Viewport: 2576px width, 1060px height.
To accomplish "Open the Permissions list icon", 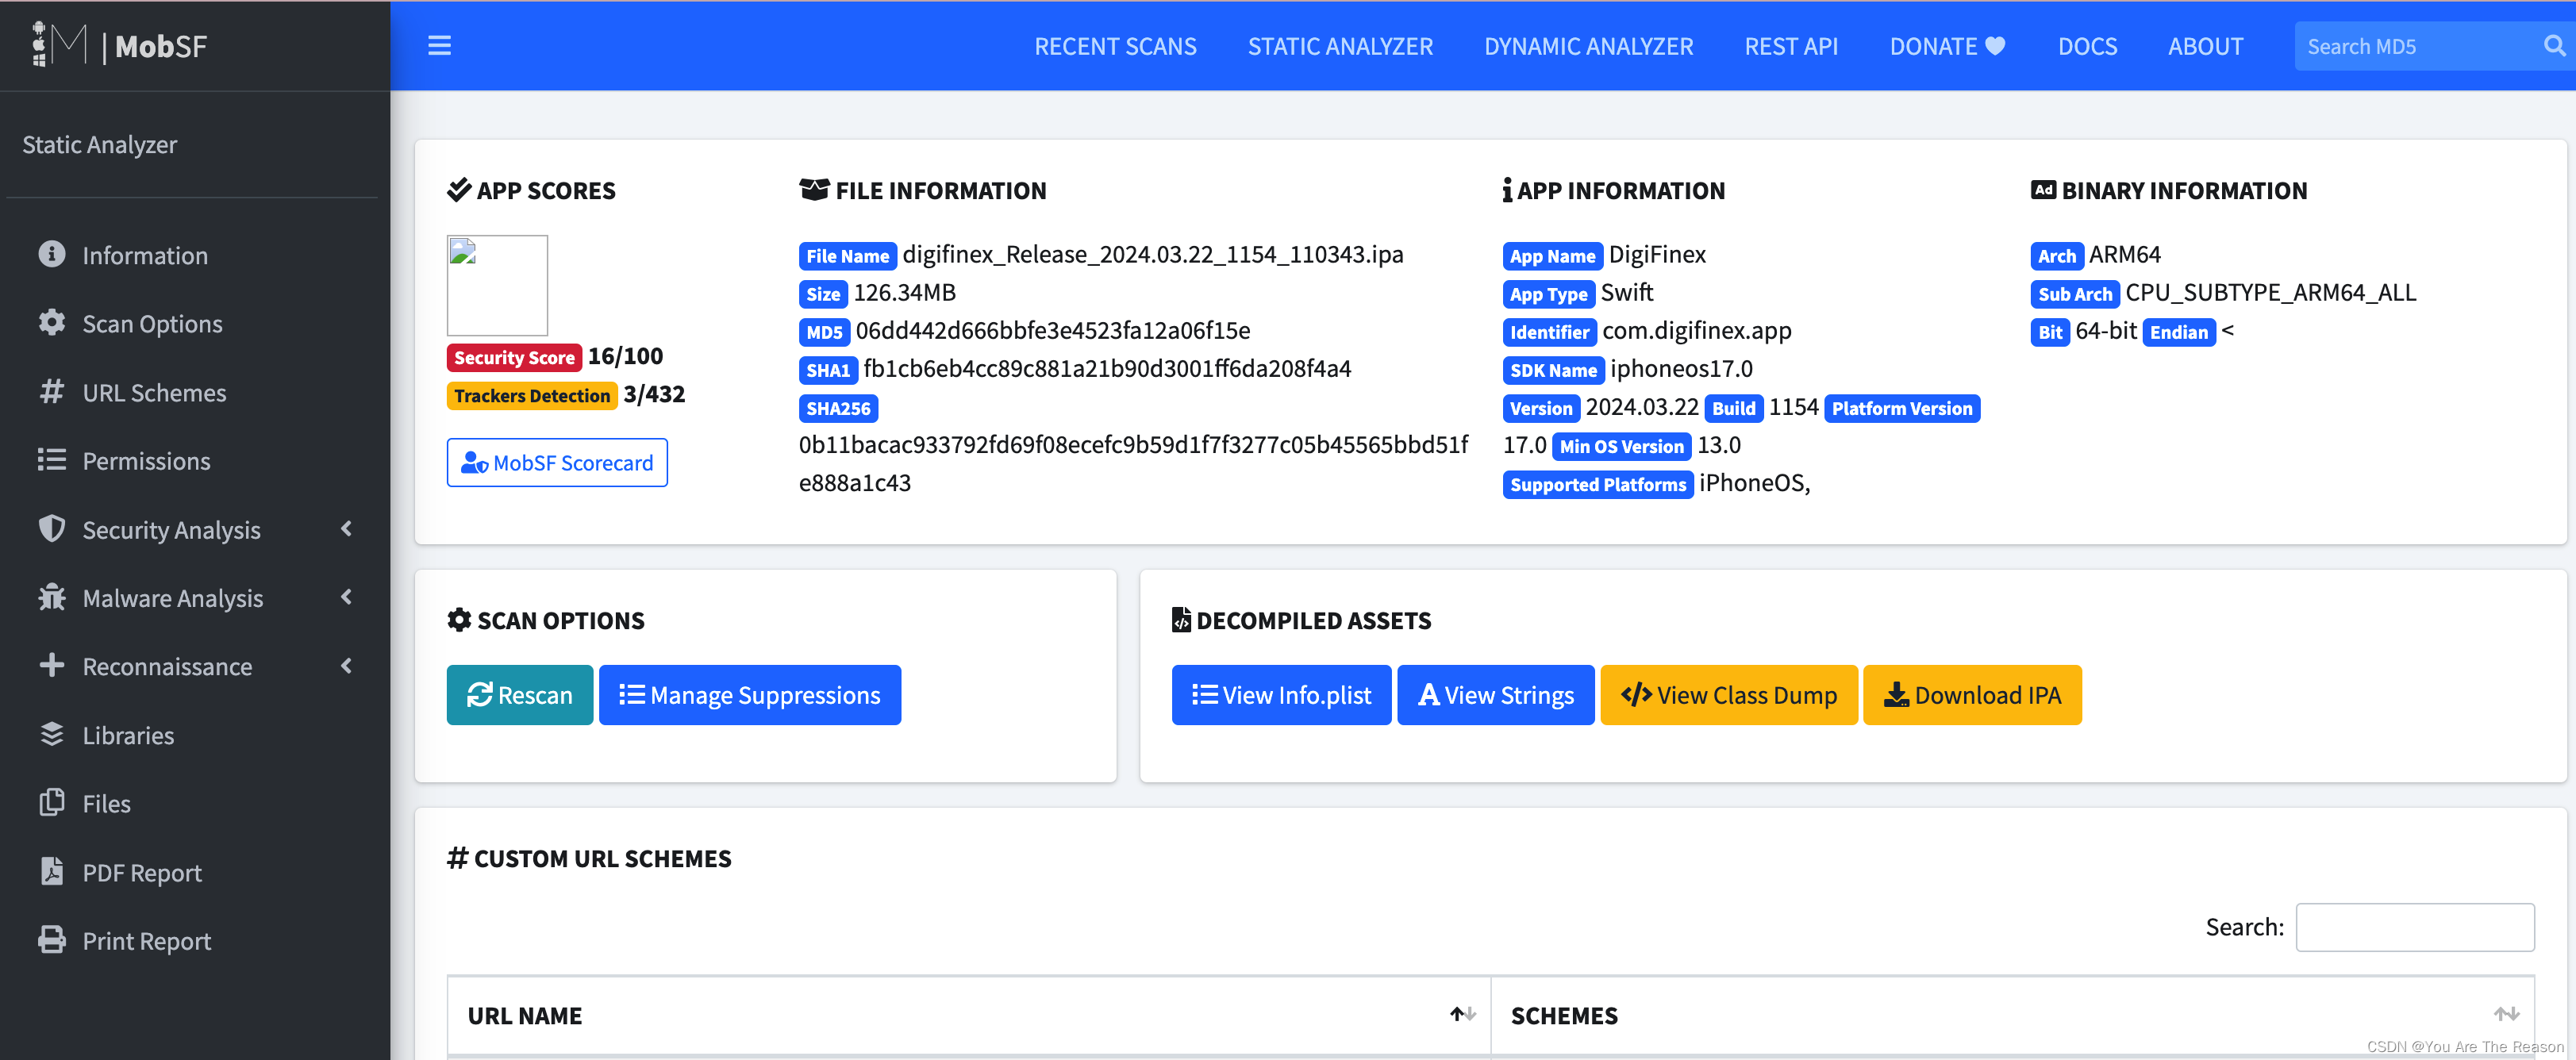I will (52, 460).
